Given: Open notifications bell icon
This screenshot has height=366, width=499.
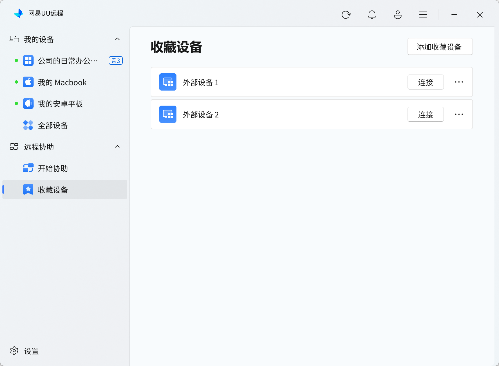Looking at the screenshot, I should tap(372, 15).
